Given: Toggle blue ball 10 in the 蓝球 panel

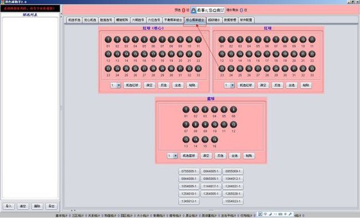Looking at the screenshot, I should click(214, 125).
